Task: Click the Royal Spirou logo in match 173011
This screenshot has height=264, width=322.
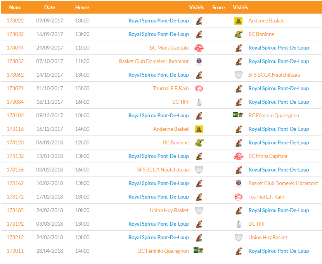Action: [x=239, y=251]
